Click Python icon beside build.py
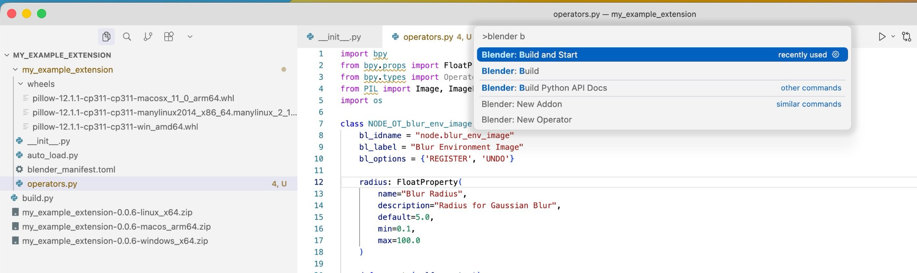This screenshot has width=917, height=273. point(14,198)
